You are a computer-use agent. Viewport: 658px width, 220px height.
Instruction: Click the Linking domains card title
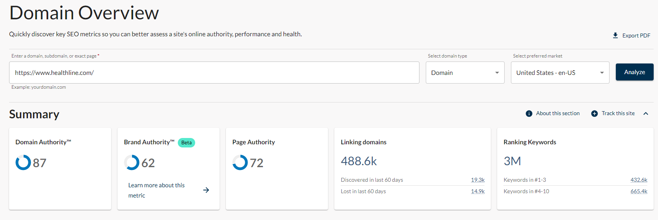point(363,142)
